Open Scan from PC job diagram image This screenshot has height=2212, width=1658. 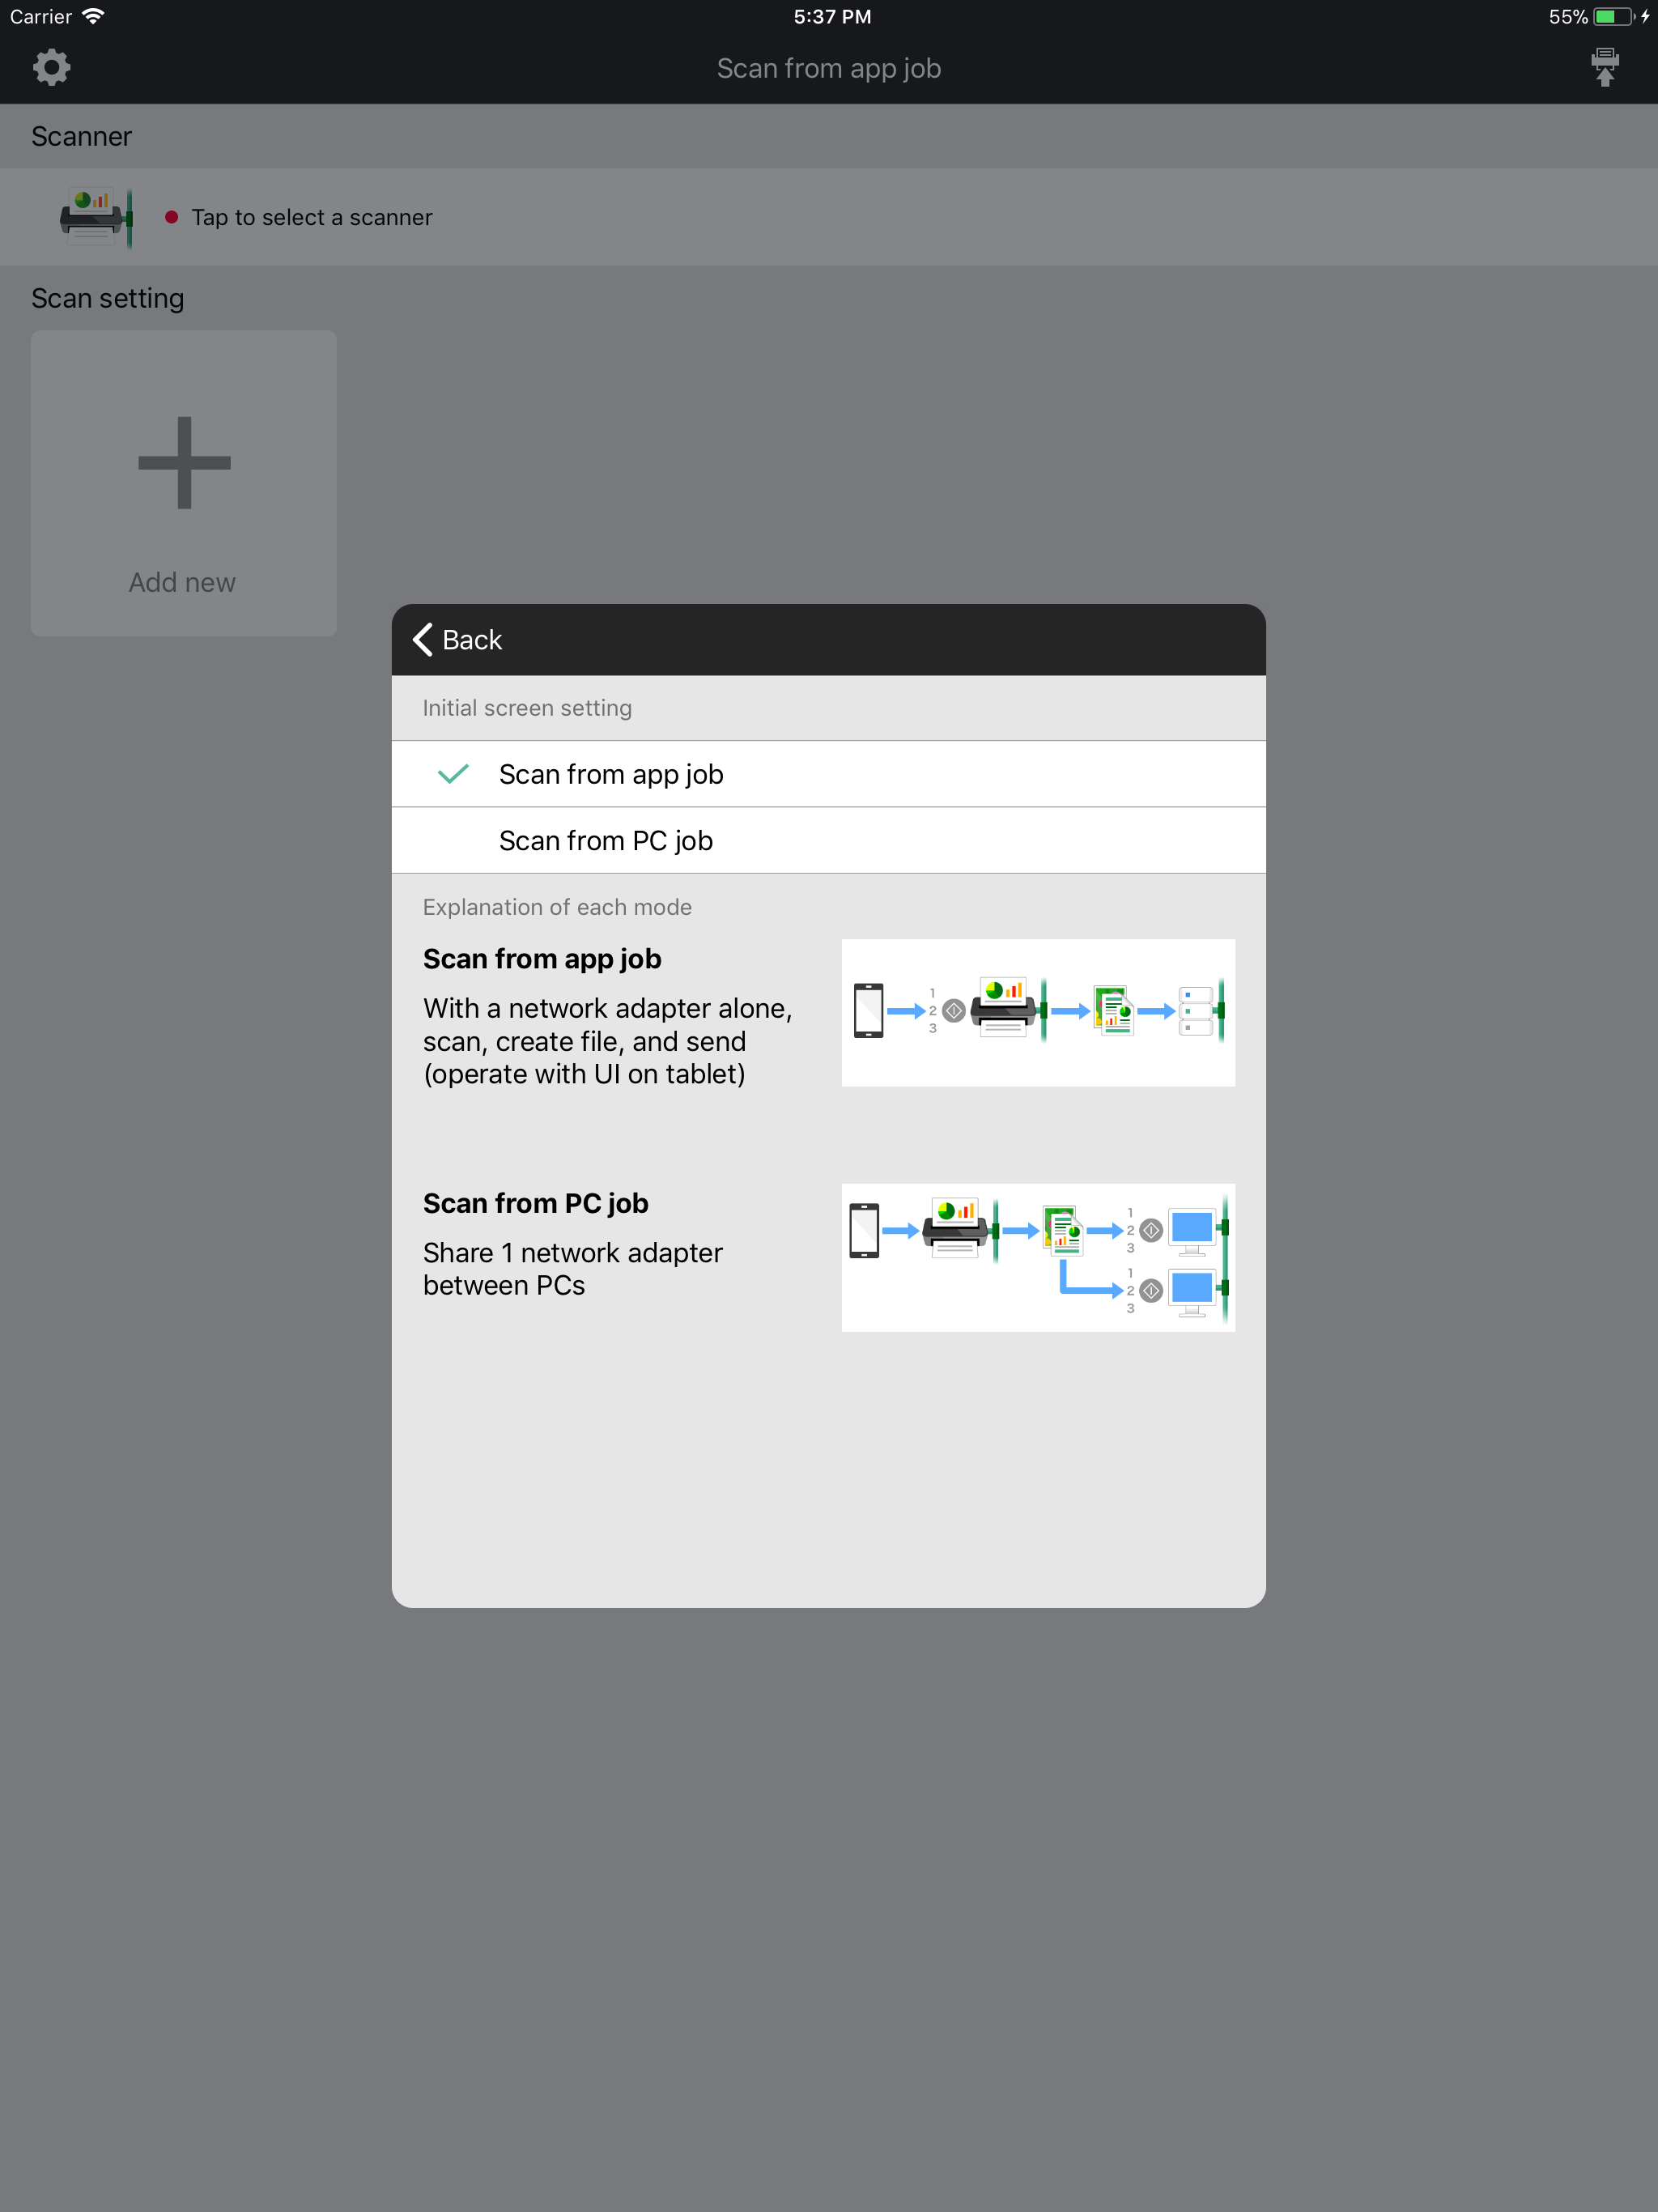tap(1037, 1257)
